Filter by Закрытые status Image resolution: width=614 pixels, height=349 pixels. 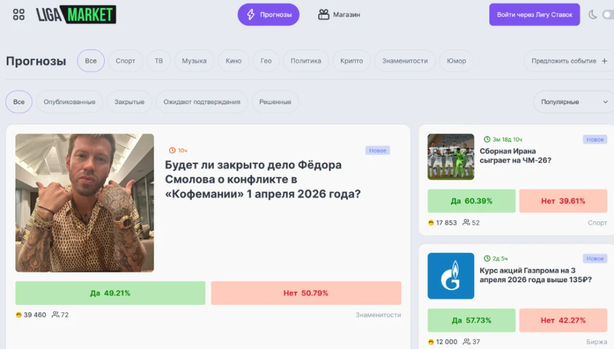(130, 102)
